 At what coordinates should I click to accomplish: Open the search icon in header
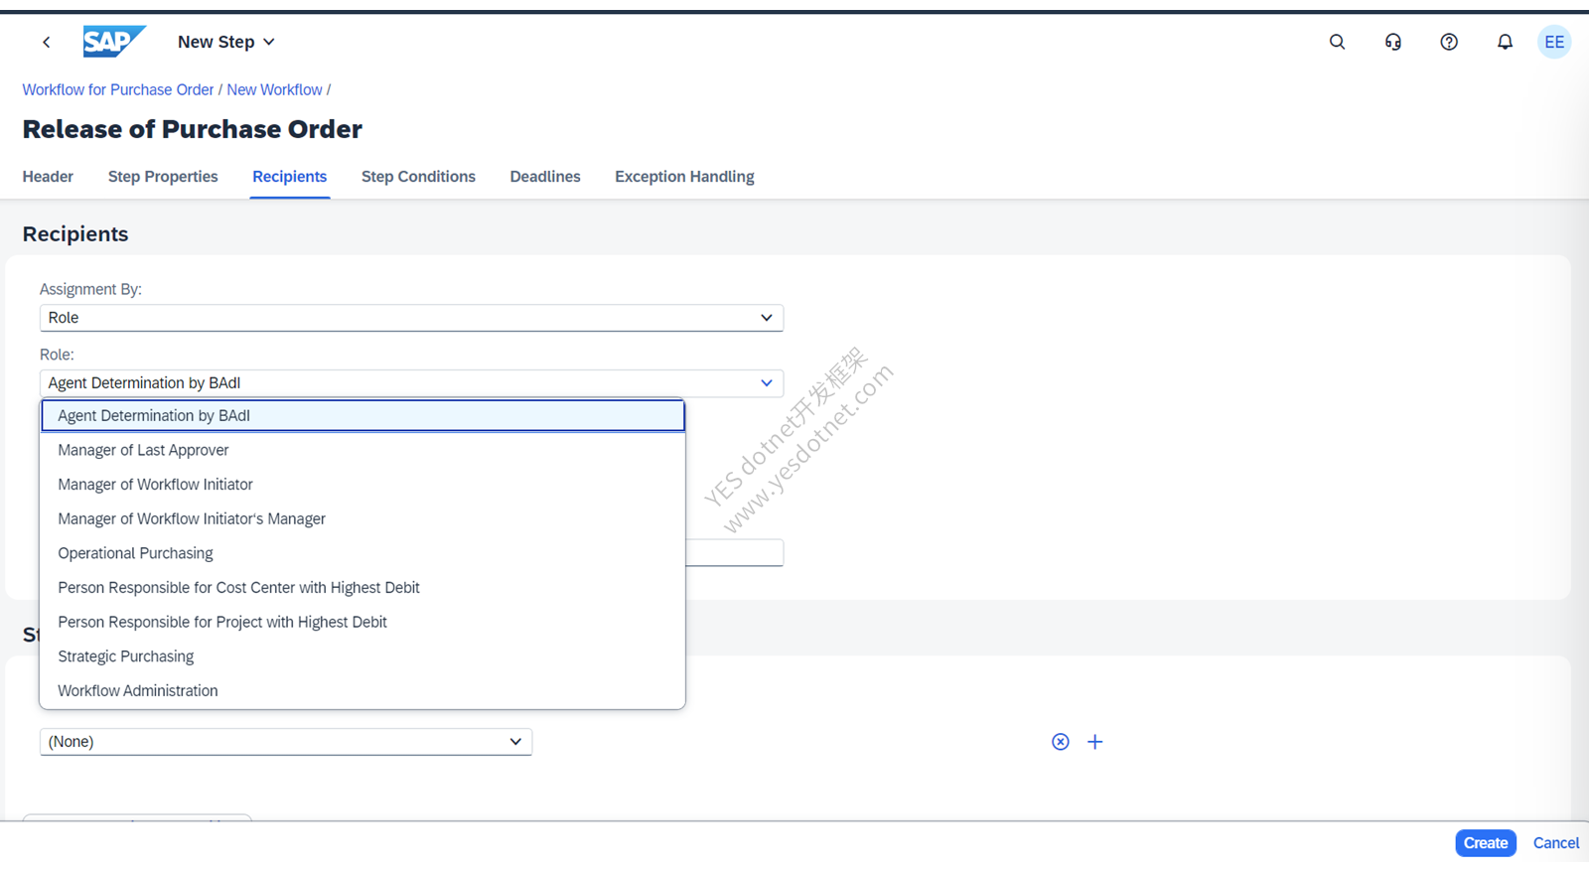[1337, 42]
